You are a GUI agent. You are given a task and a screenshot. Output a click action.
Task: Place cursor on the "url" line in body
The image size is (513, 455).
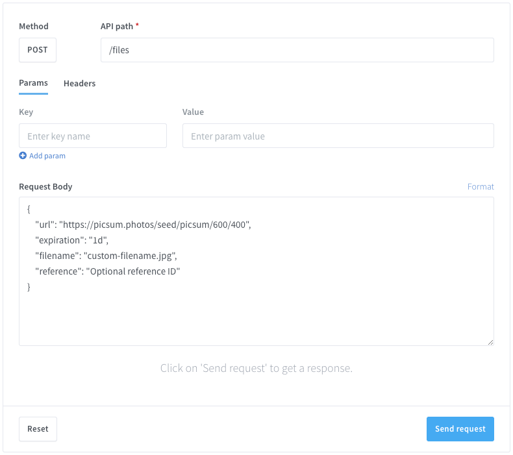click(x=143, y=225)
